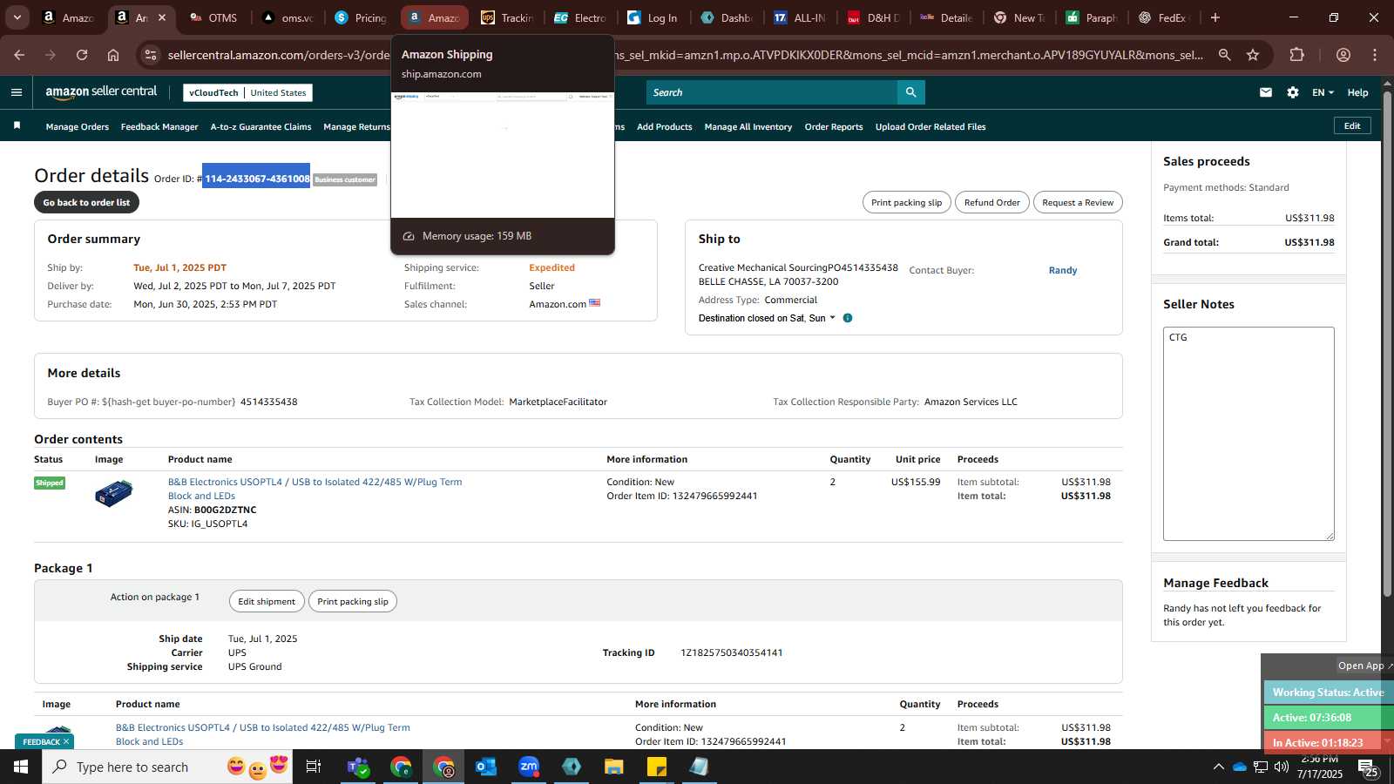Click the Open App link in the overlay
1394x784 pixels.
click(1365, 666)
